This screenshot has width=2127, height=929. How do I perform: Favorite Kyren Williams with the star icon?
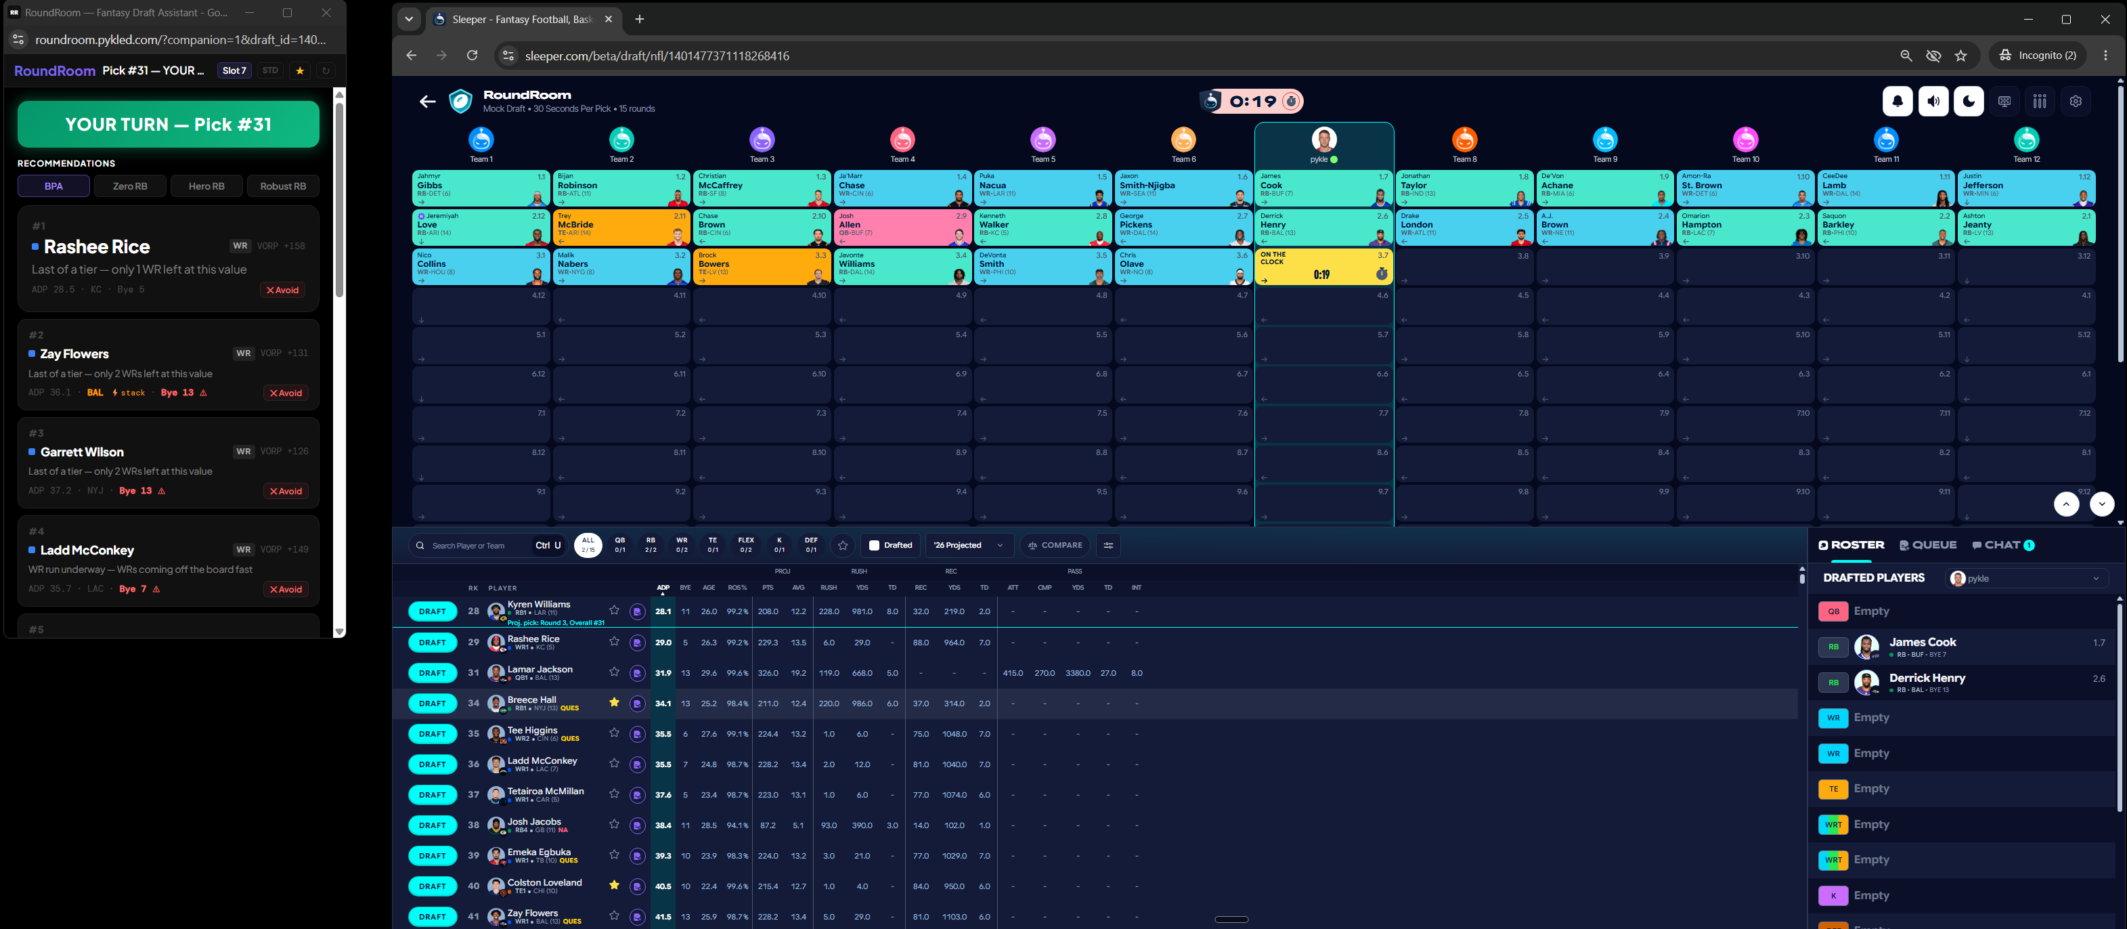tap(613, 610)
